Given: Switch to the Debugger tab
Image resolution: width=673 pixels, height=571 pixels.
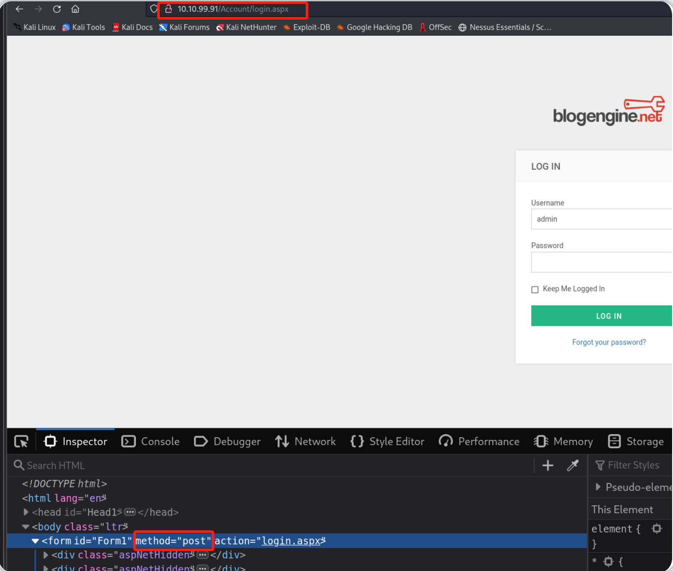Looking at the screenshot, I should click(227, 441).
